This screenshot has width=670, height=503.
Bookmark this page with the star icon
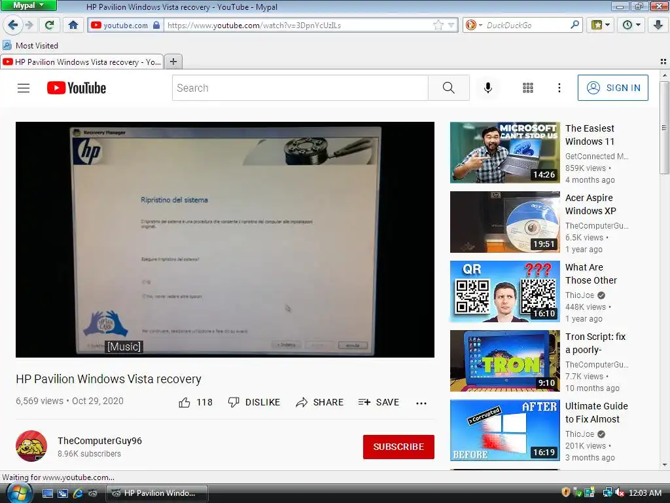coord(438,26)
